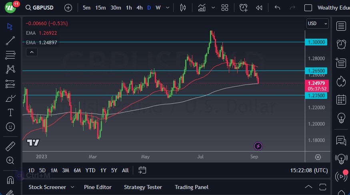
Task: Expand the Stock Screener dropdown arrow
Action: (x=72, y=187)
